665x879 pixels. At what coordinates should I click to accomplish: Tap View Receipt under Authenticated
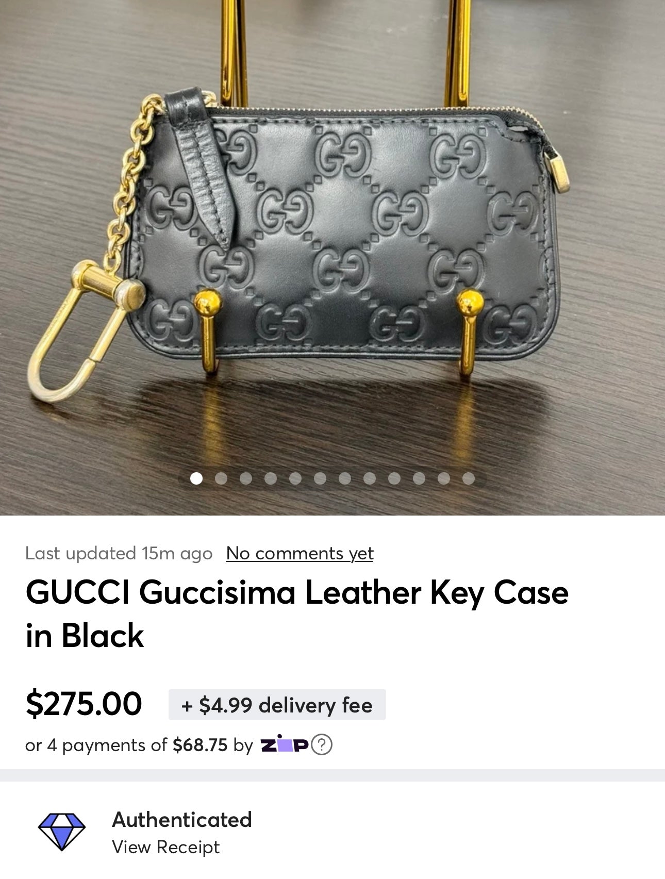coord(166,847)
